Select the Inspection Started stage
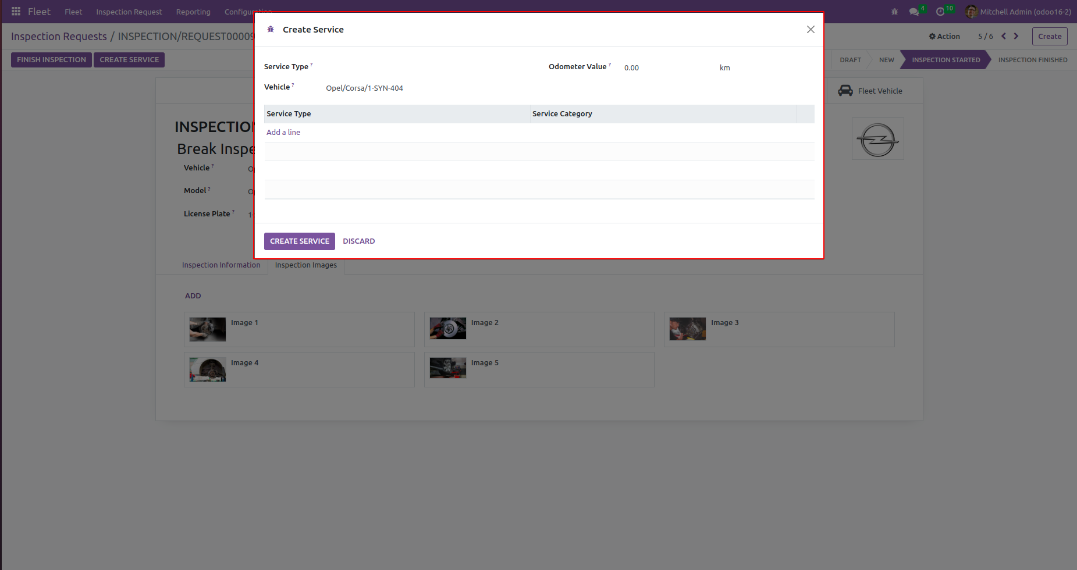Image resolution: width=1077 pixels, height=570 pixels. 946,60
